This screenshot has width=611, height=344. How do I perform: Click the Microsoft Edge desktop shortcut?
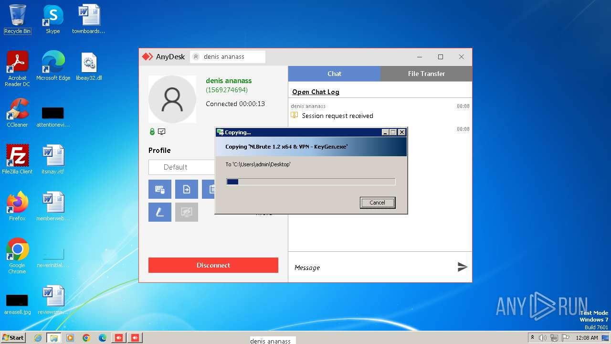pyautogui.click(x=53, y=66)
